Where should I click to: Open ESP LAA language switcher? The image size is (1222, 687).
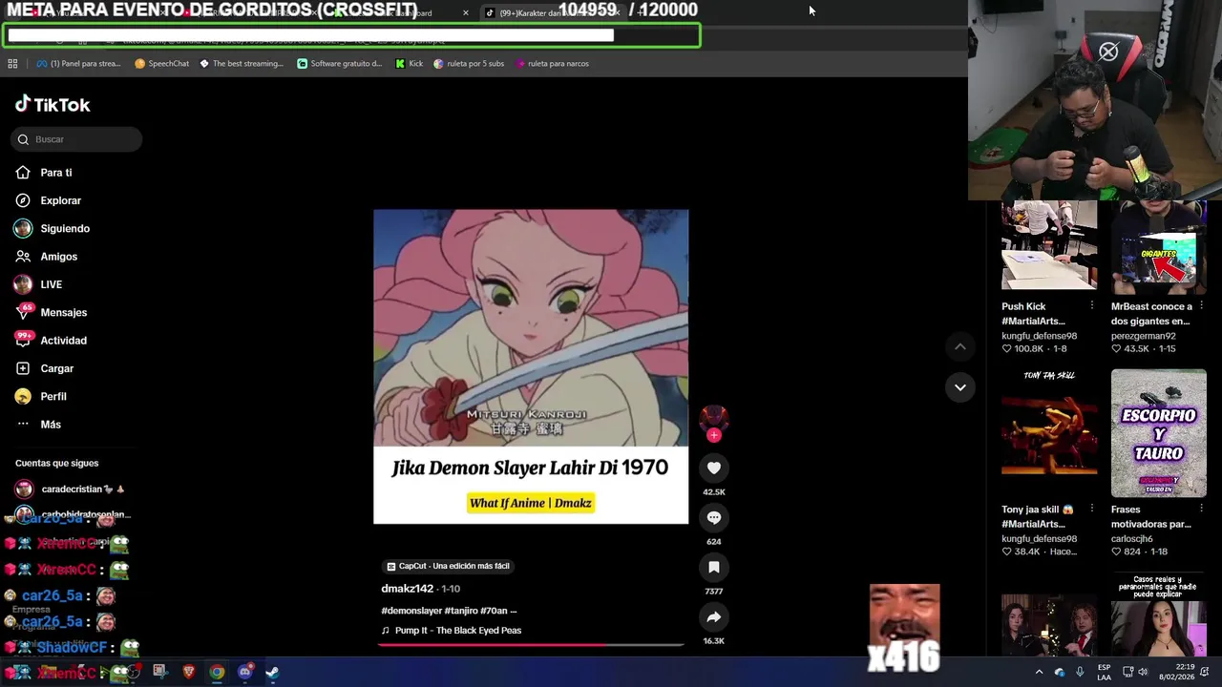pos(1104,672)
